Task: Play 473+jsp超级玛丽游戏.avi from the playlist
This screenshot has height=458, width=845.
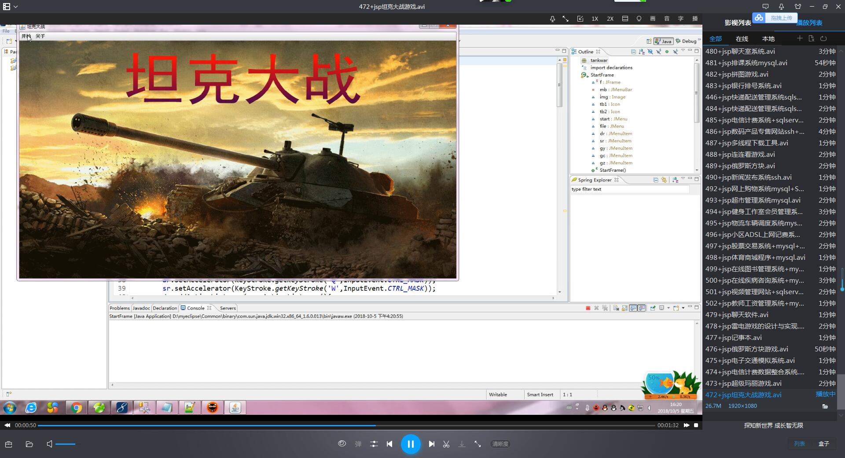Action: 770,384
